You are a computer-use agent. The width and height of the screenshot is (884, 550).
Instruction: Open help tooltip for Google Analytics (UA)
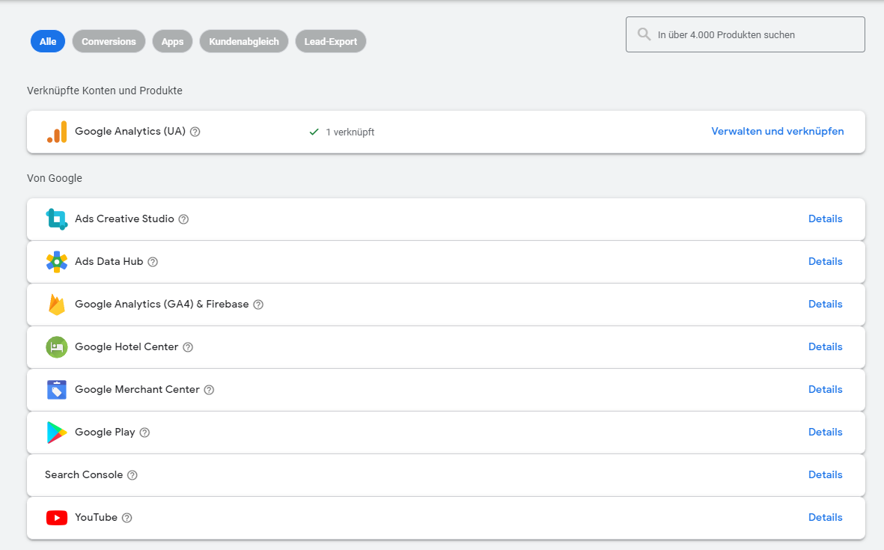195,132
